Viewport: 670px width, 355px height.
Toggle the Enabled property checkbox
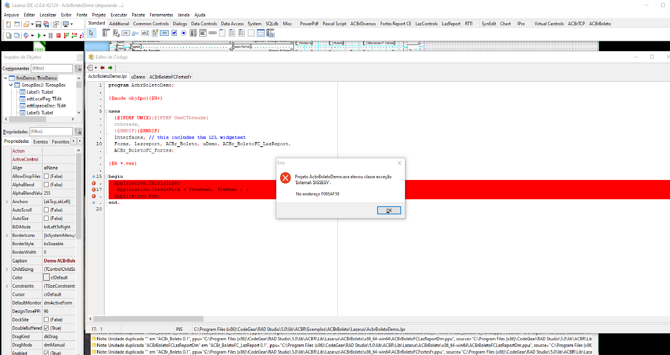(46, 353)
